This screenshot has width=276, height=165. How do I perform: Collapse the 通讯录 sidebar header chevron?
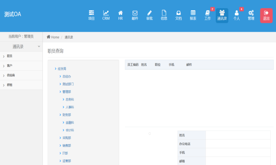click(39, 46)
